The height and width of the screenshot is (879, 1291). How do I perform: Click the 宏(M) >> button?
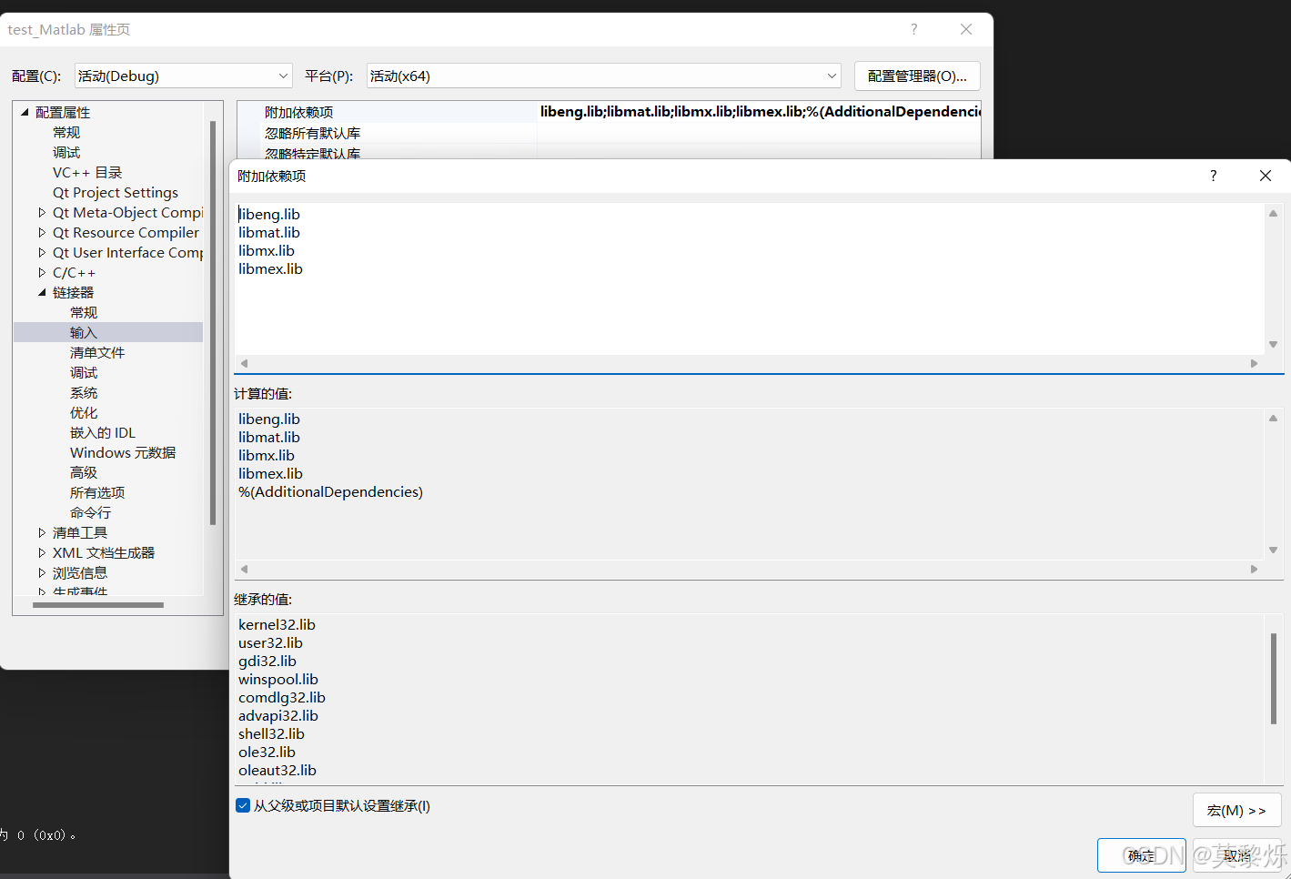(x=1236, y=809)
